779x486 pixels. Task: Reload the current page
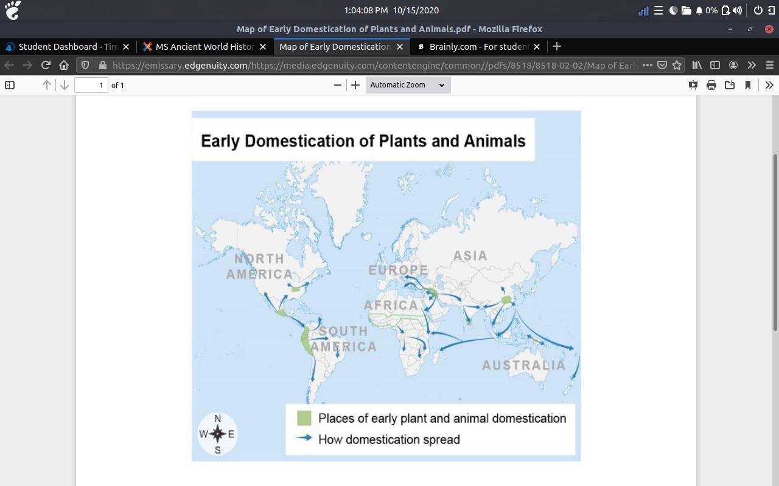coord(46,65)
